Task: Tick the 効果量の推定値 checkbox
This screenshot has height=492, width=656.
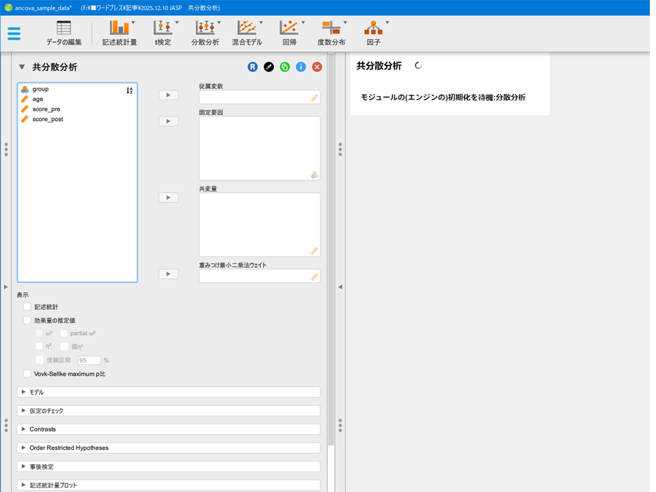Action: coord(28,320)
